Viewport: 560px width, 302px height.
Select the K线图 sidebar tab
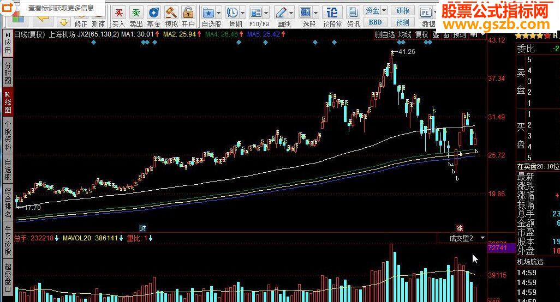tap(8, 102)
